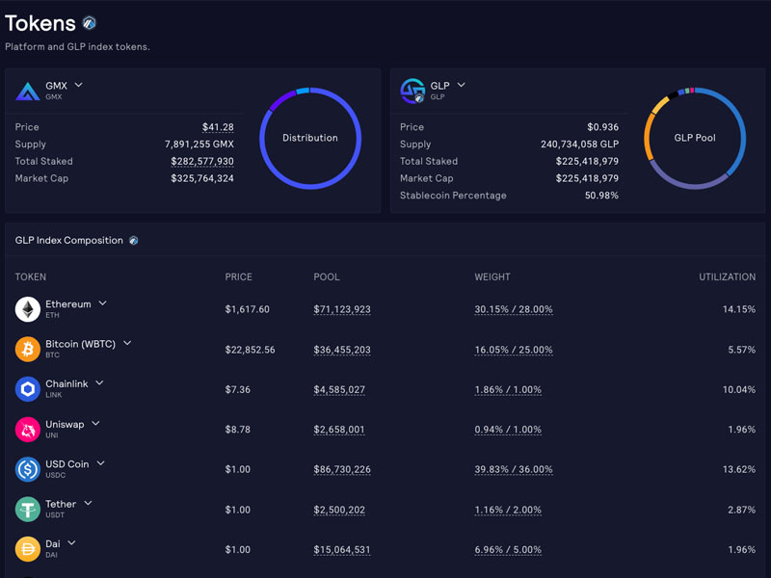The width and height of the screenshot is (771, 578).
Task: Click Dai weight 6.96% / 5.00%
Action: (508, 549)
